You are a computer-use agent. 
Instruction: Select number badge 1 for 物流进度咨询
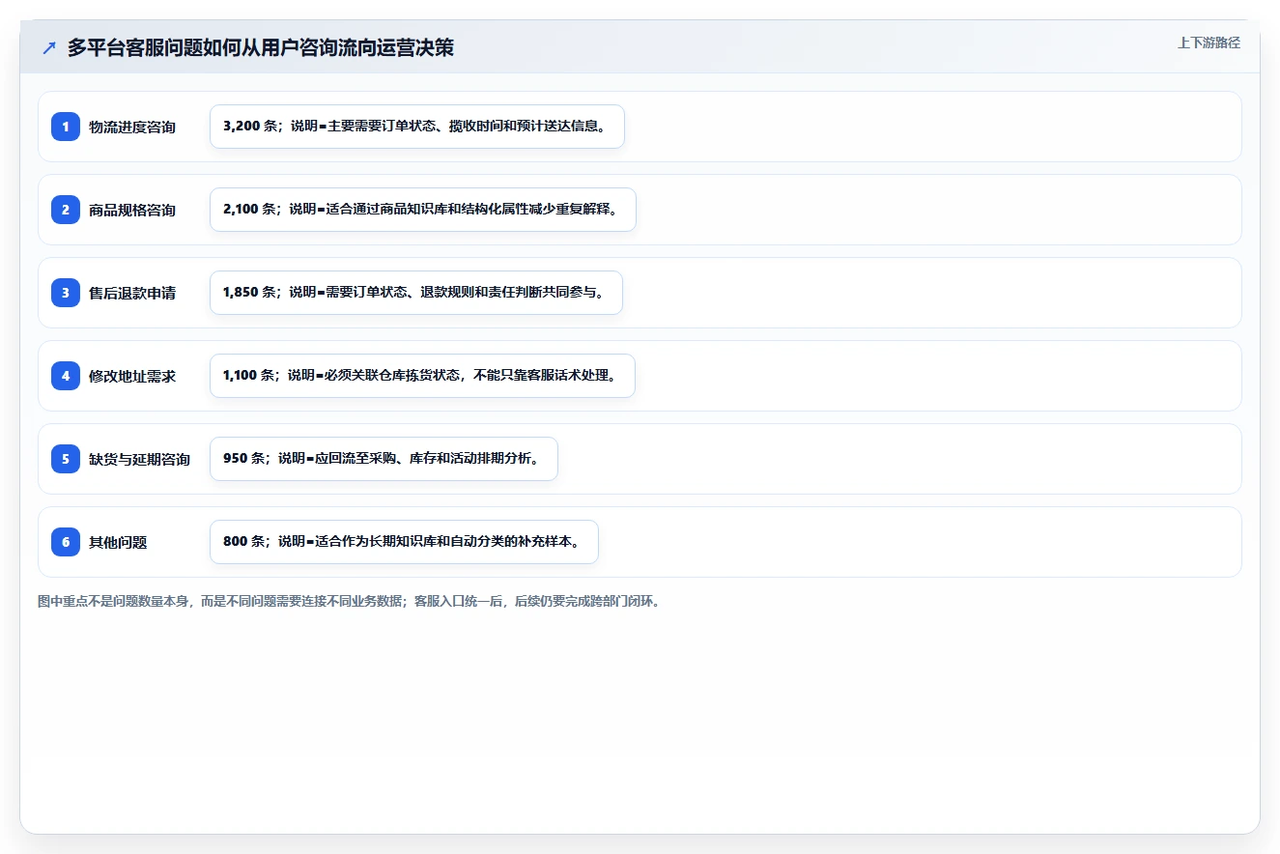pos(66,127)
